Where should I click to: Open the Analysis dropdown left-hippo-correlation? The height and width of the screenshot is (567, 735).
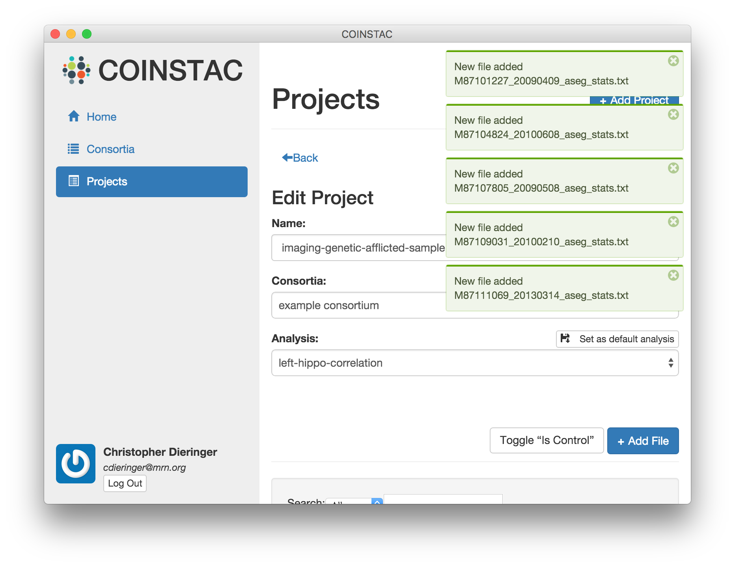[x=475, y=363]
